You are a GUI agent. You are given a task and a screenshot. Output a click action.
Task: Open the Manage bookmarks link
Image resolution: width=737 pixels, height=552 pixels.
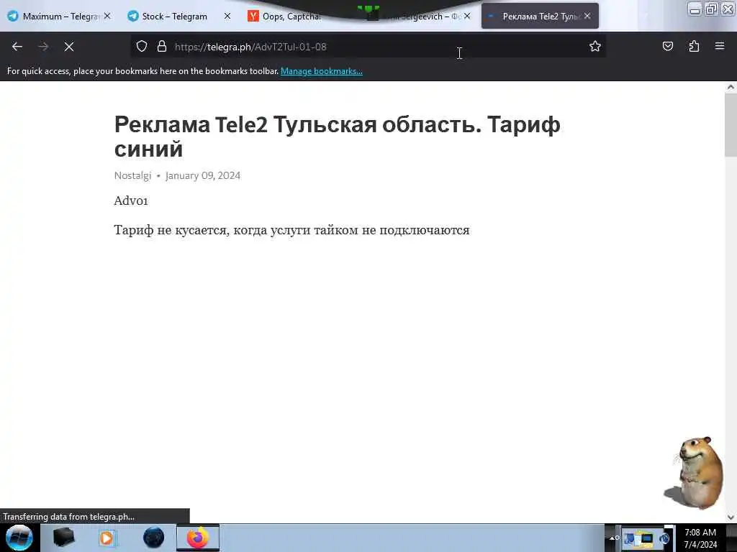point(322,71)
